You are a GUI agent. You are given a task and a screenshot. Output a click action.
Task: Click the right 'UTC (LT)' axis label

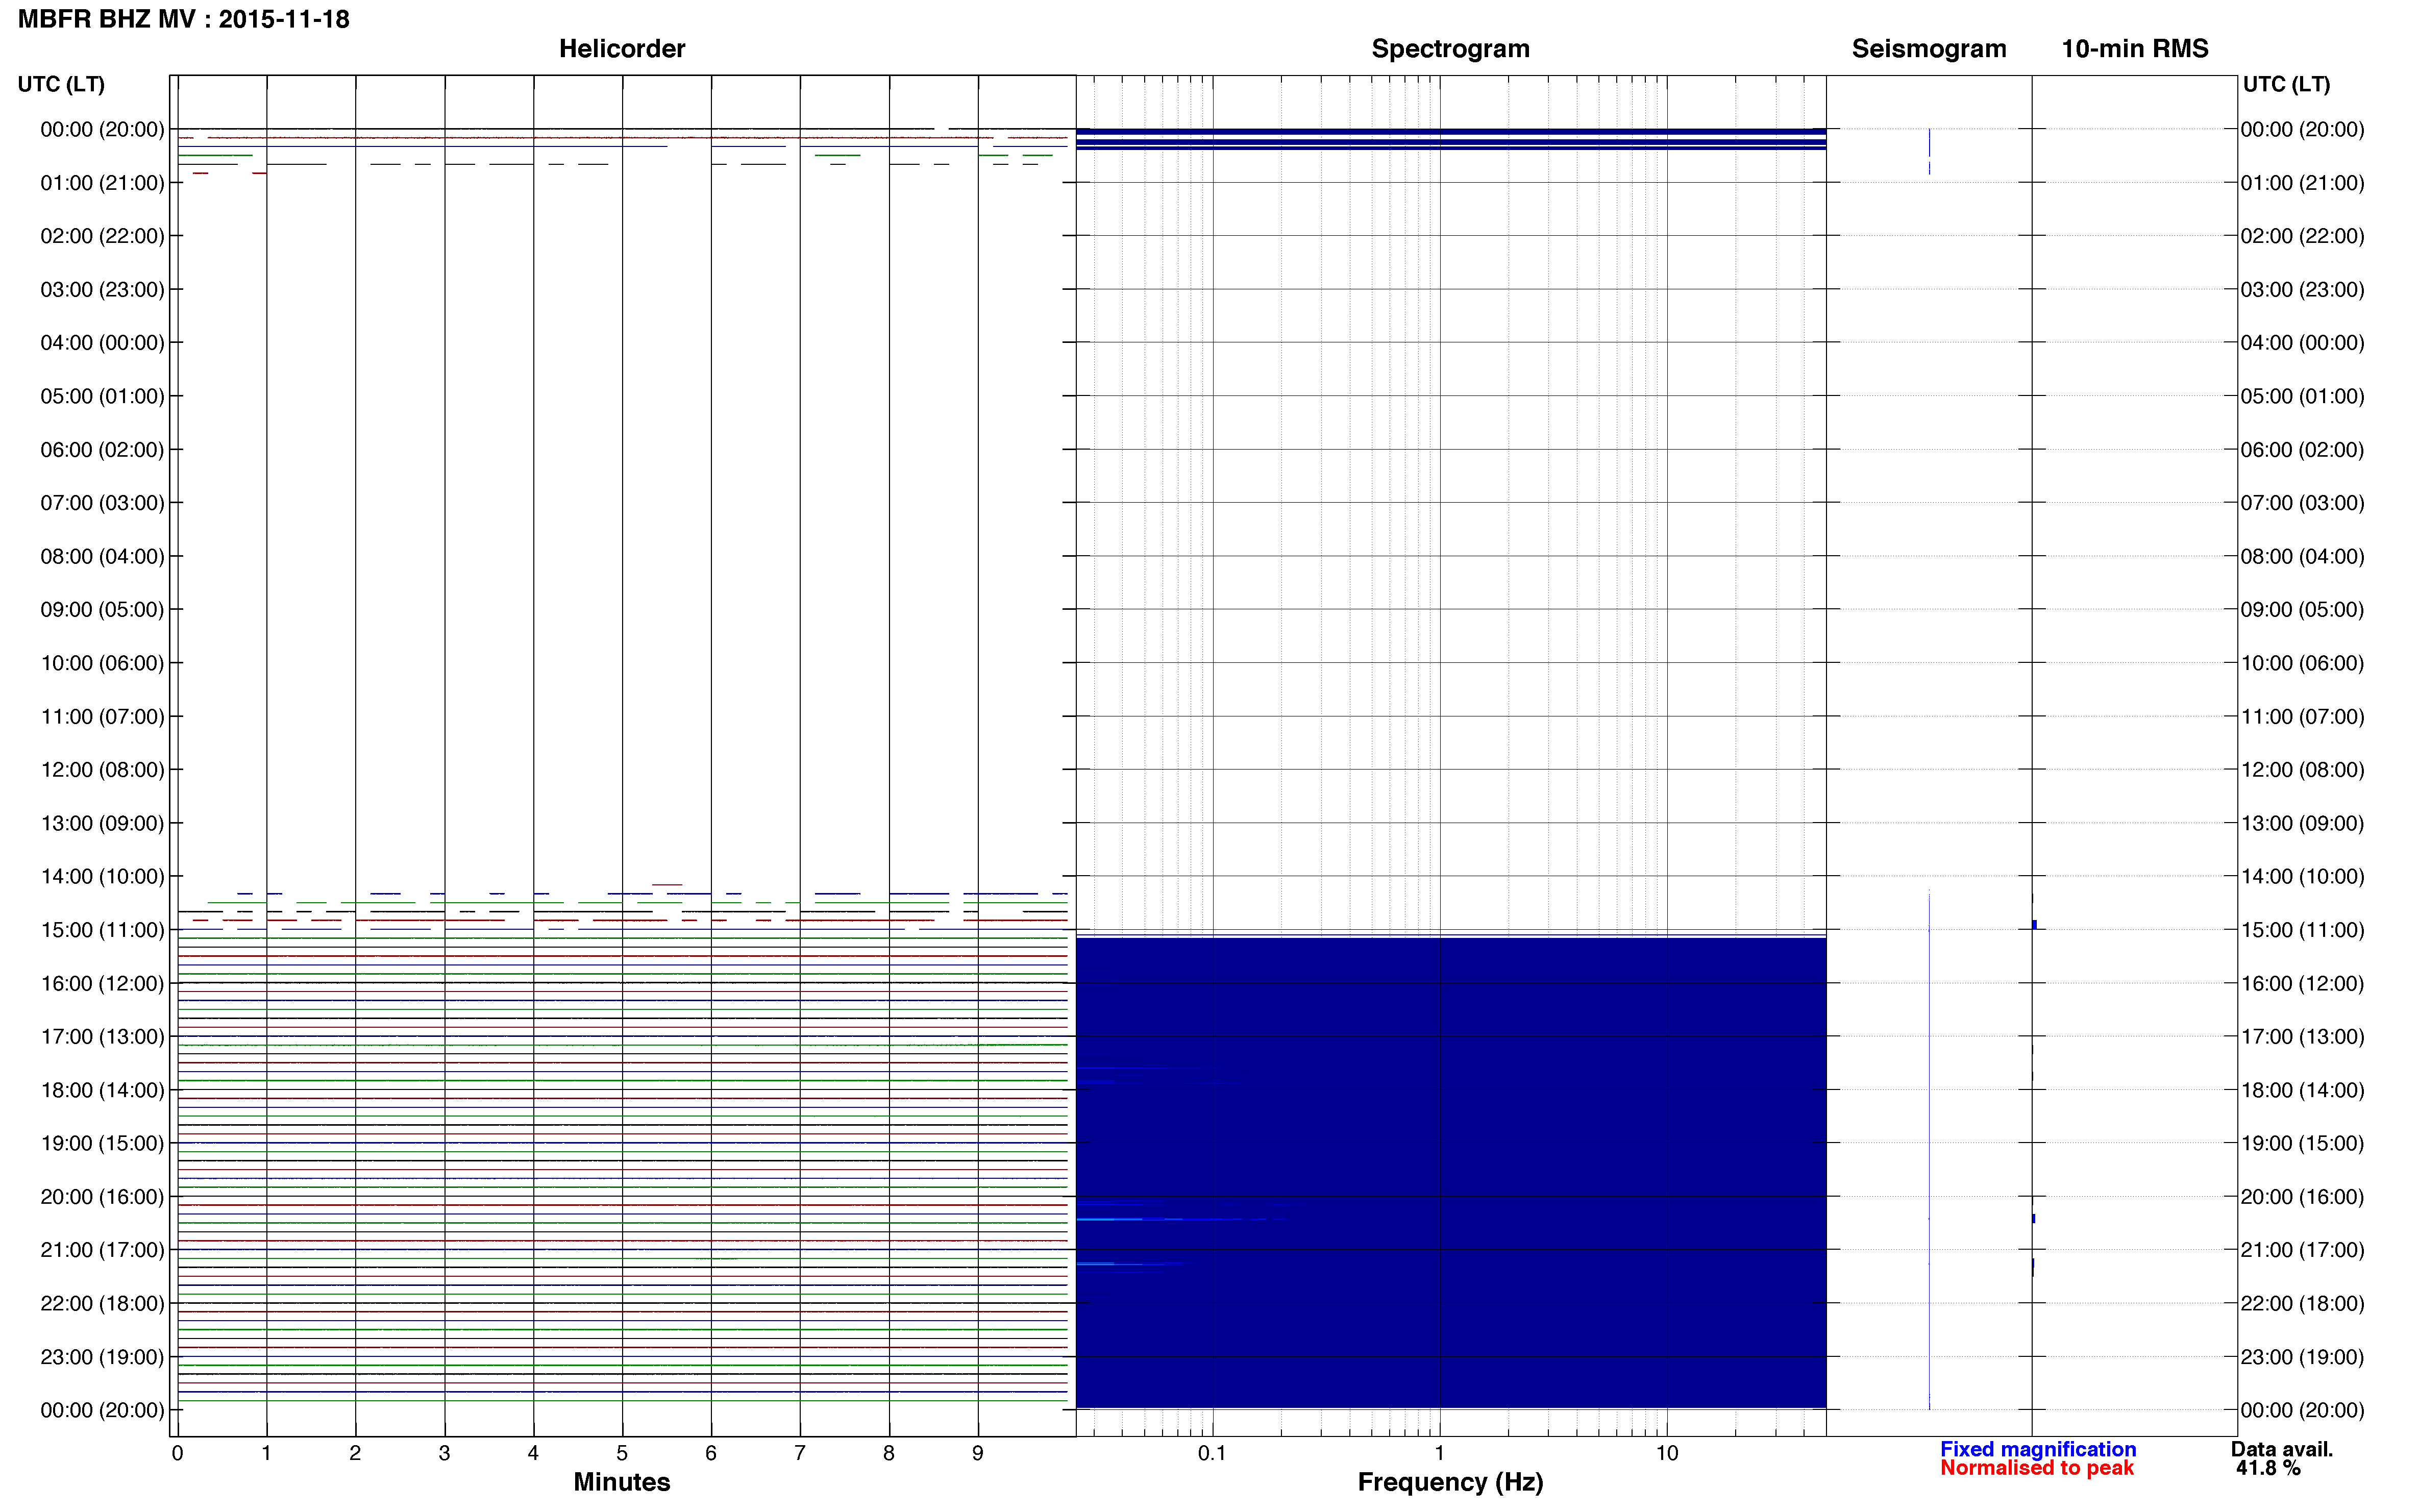pos(2286,84)
